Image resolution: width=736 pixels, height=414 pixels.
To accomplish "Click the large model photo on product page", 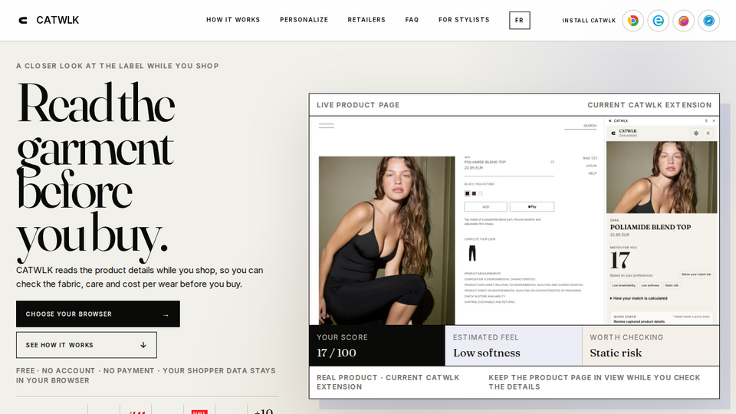I will tap(386, 240).
